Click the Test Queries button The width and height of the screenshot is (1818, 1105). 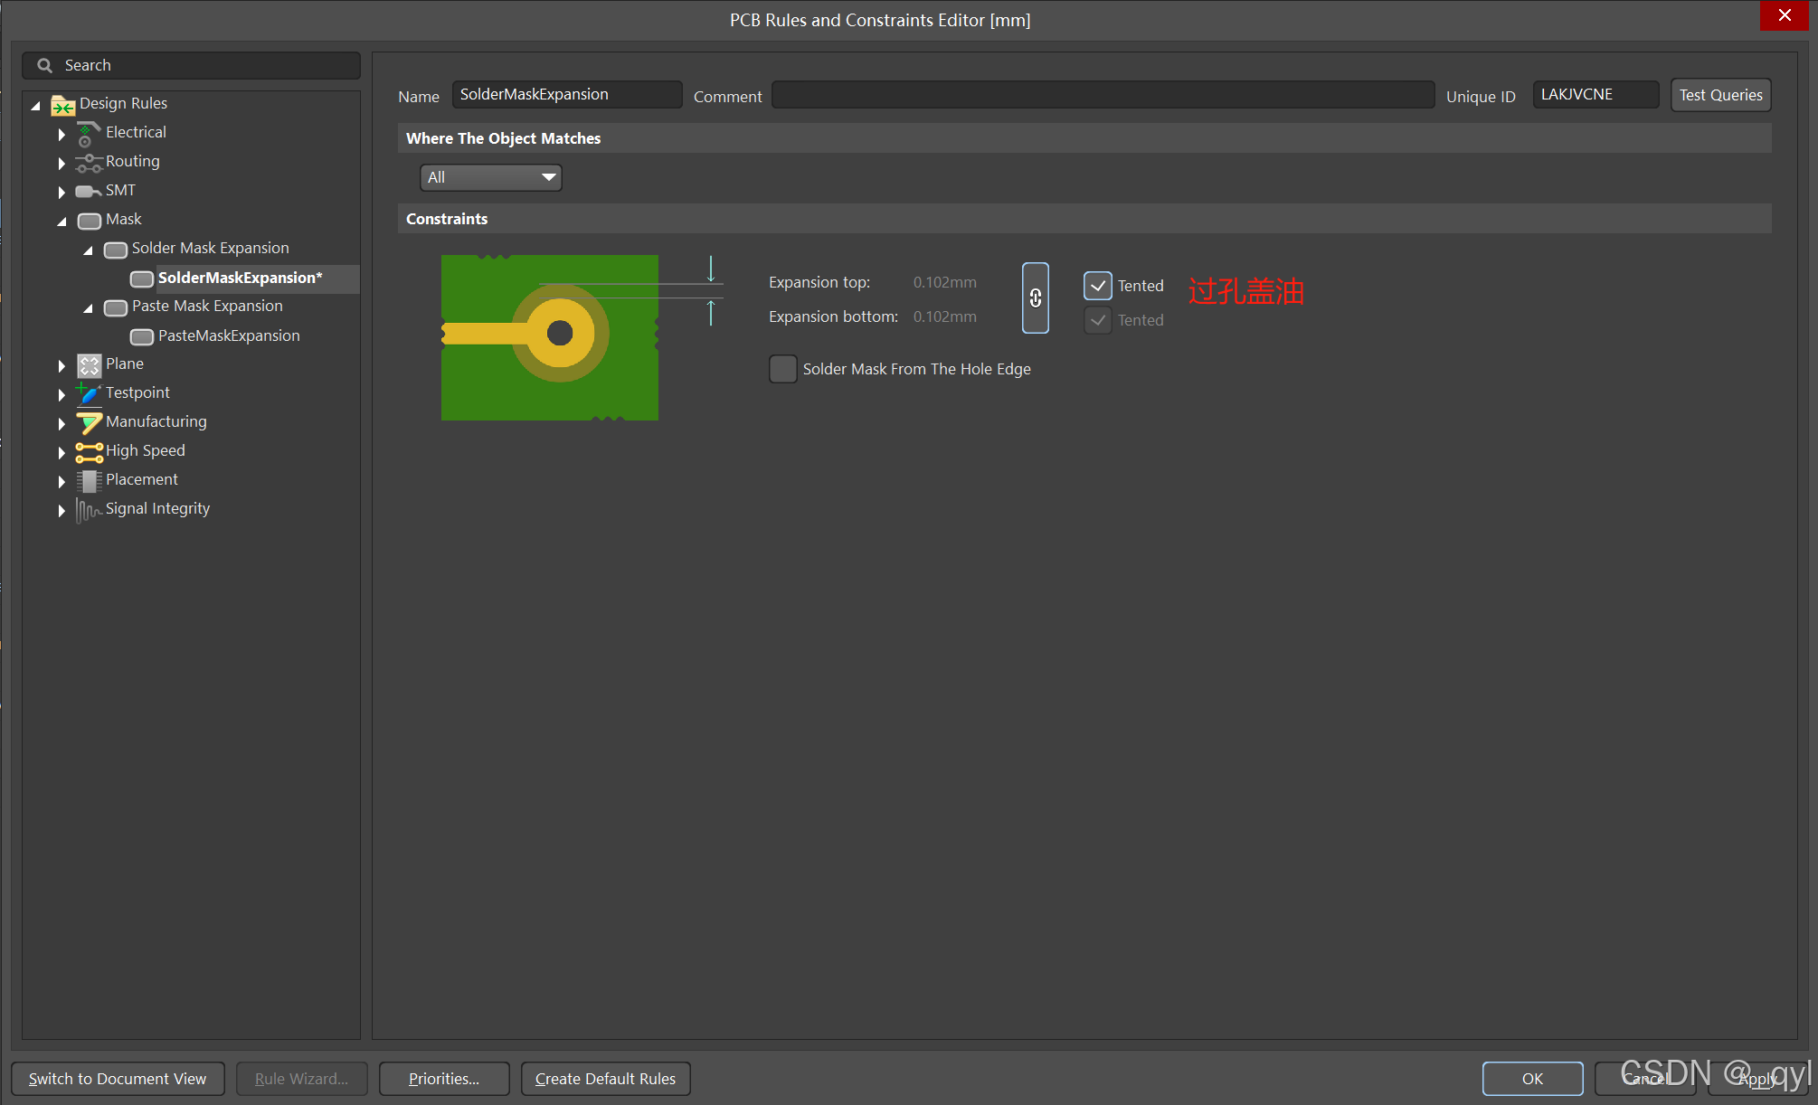pyautogui.click(x=1719, y=95)
